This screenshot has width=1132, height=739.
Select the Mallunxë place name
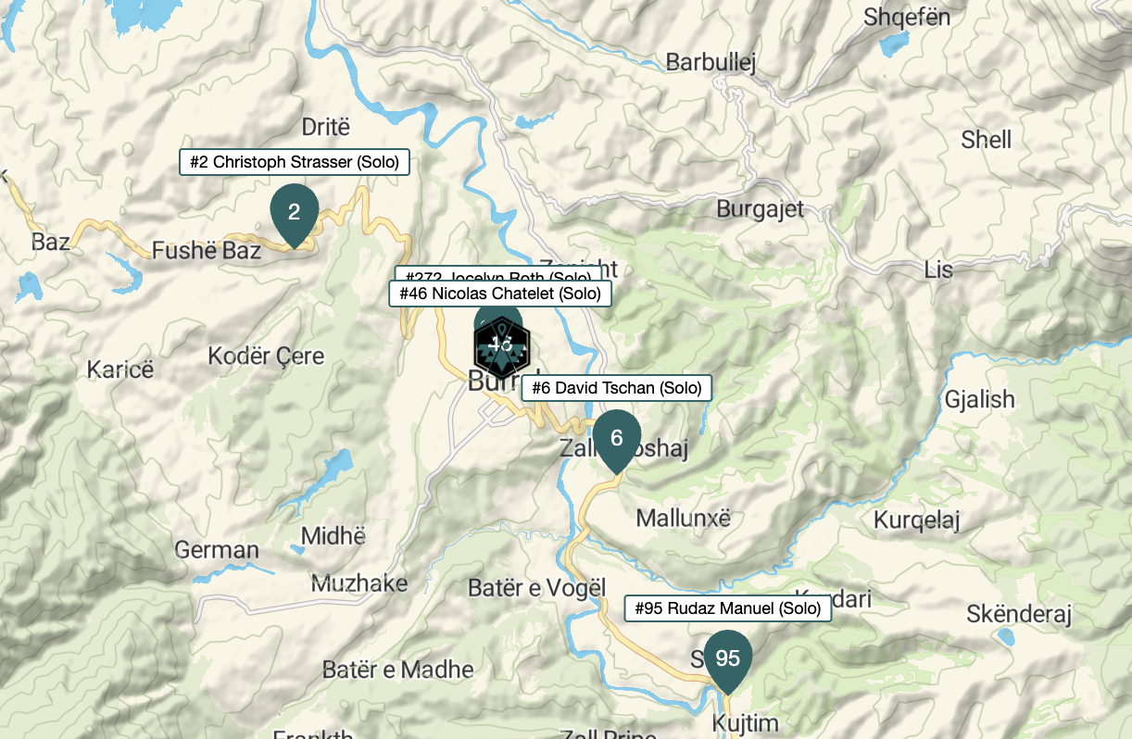click(684, 517)
